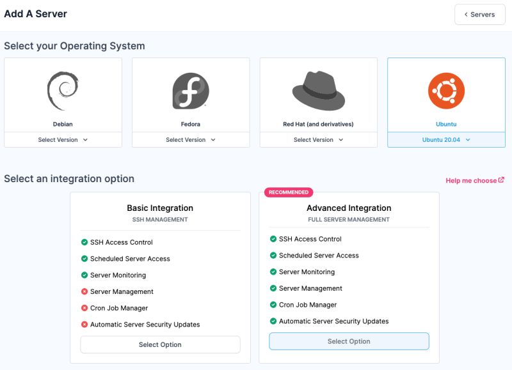Click the Debian logo icon
The height and width of the screenshot is (370, 512).
[x=62, y=89]
